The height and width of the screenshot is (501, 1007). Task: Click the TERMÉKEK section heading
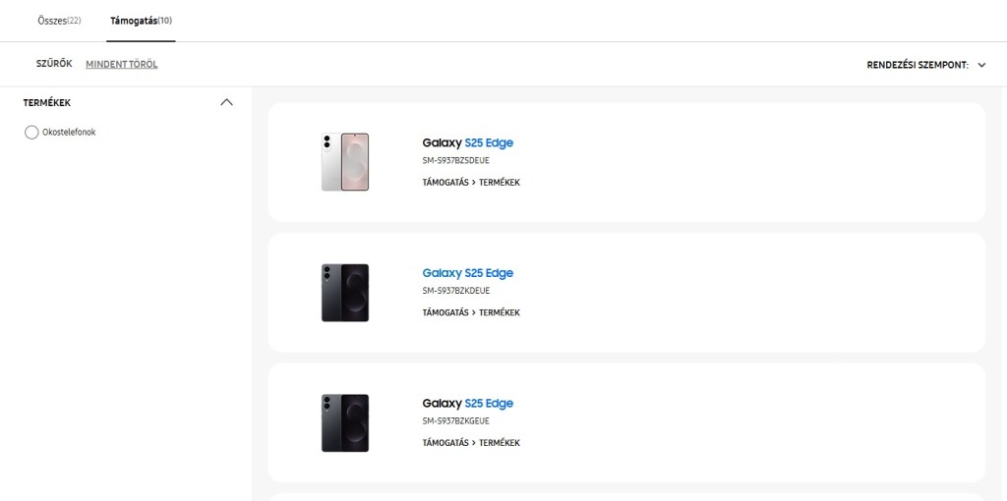click(47, 102)
